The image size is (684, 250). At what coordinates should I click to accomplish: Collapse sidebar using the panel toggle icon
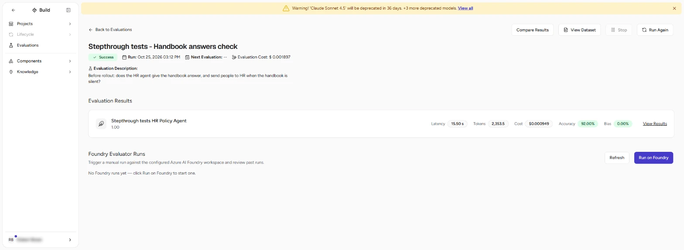[x=68, y=10]
